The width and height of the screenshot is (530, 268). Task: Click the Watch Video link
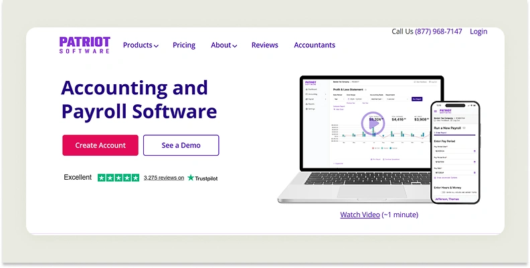tap(359, 215)
